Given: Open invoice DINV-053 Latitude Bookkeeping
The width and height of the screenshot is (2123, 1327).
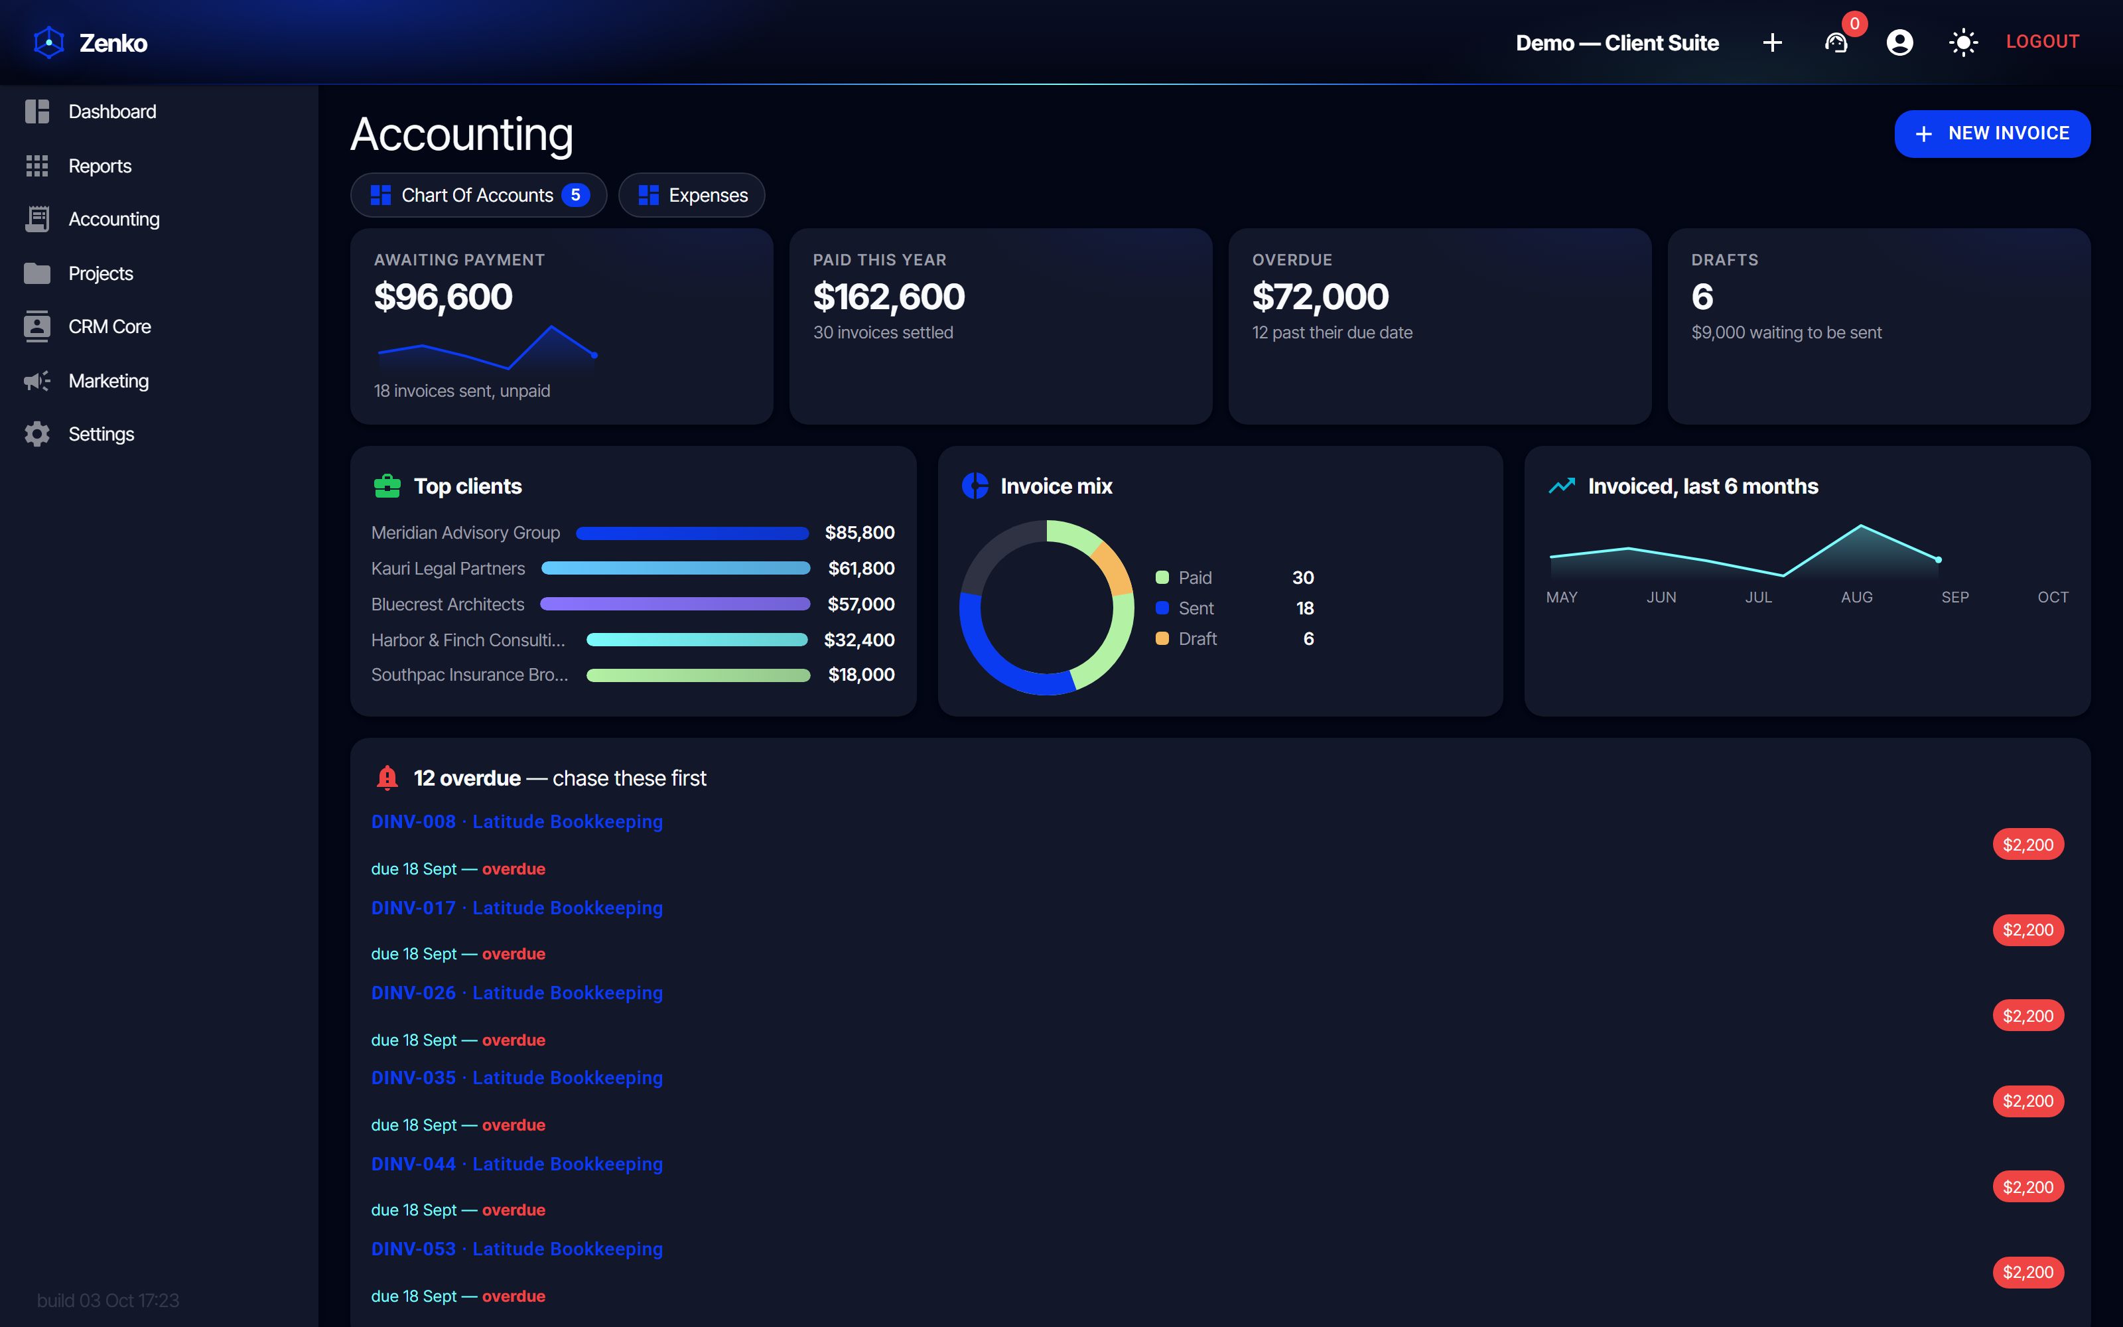Looking at the screenshot, I should pyautogui.click(x=517, y=1249).
